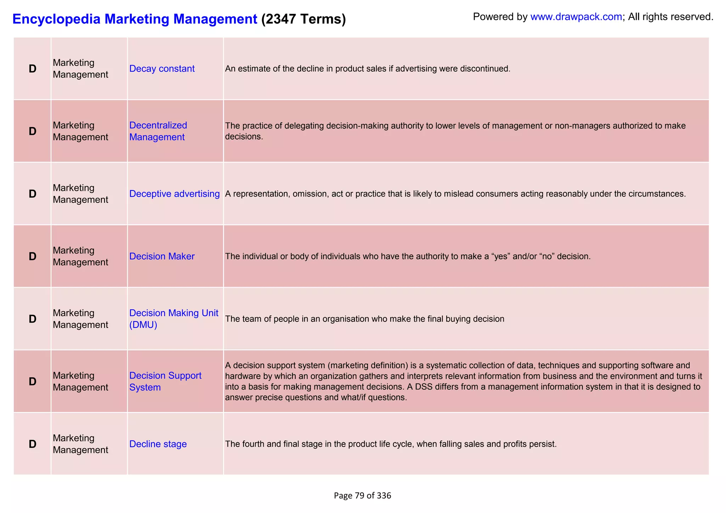Click the Deceptive advertising definition text
Screen dimensions: 726x513
pos(456,194)
